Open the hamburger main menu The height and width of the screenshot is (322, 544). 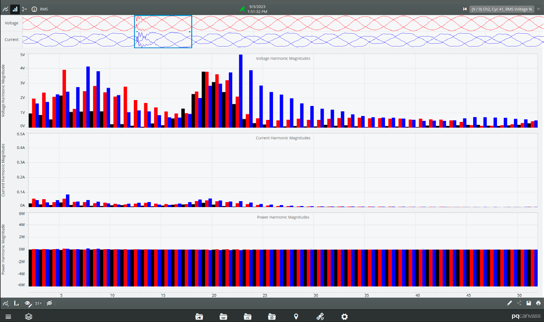pyautogui.click(x=8, y=317)
